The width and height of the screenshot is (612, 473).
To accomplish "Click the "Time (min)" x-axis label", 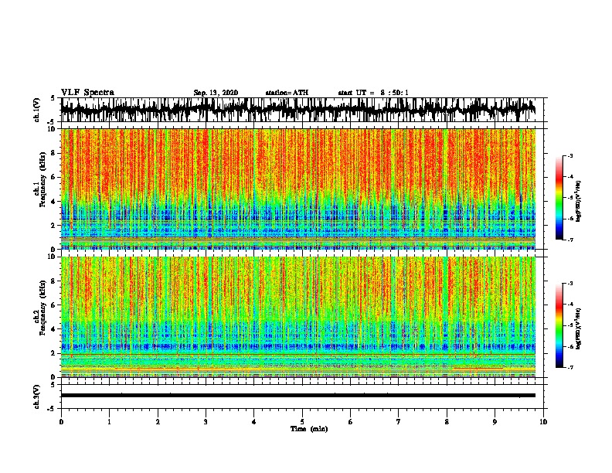I will pos(309,429).
